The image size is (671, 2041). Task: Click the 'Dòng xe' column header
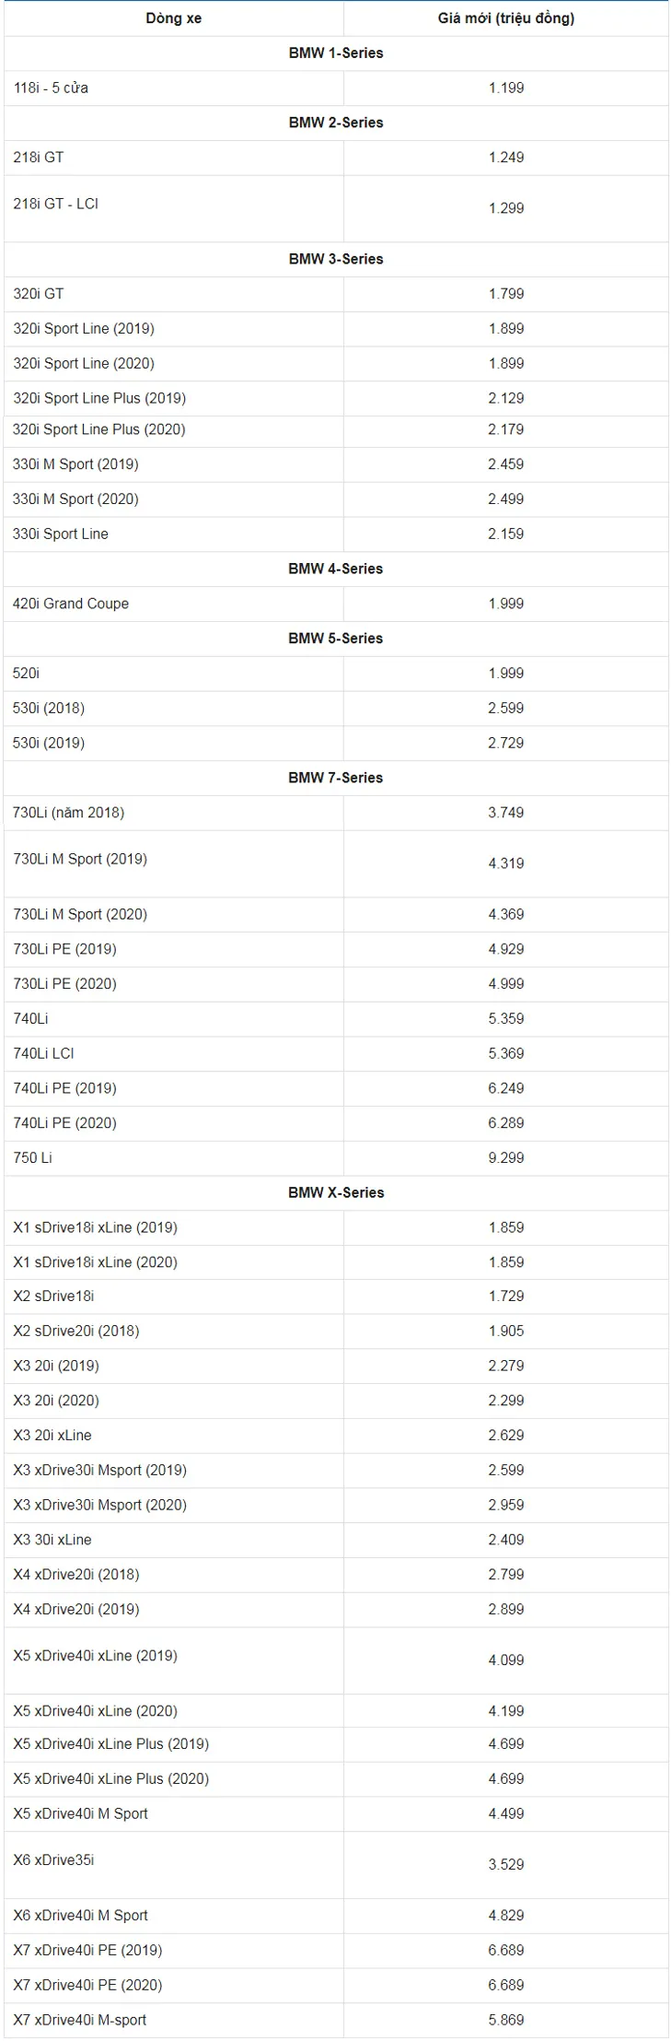173,18
